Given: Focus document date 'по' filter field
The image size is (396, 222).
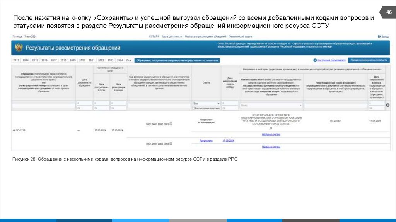Looking at the screenshot, I should (x=84, y=108).
